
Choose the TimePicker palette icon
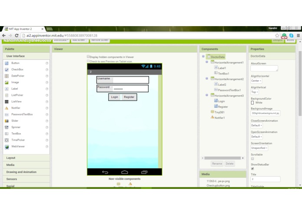7,140
